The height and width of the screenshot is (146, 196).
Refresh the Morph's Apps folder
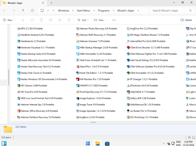click(x=32, y=10)
